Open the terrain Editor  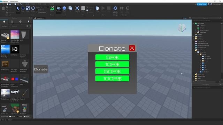[52, 9]
